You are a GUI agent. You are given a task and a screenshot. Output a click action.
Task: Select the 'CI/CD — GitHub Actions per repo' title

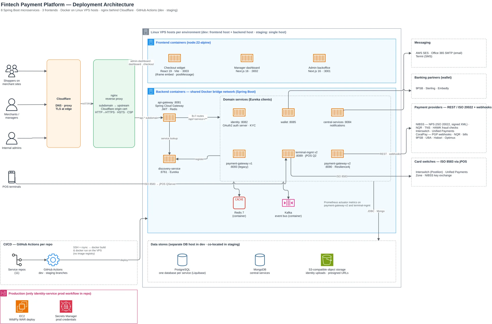(x=28, y=244)
